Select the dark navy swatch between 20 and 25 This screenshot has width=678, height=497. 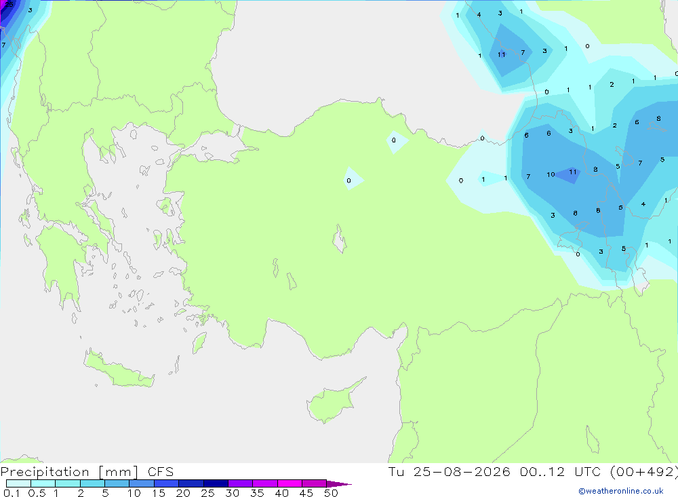(191, 483)
